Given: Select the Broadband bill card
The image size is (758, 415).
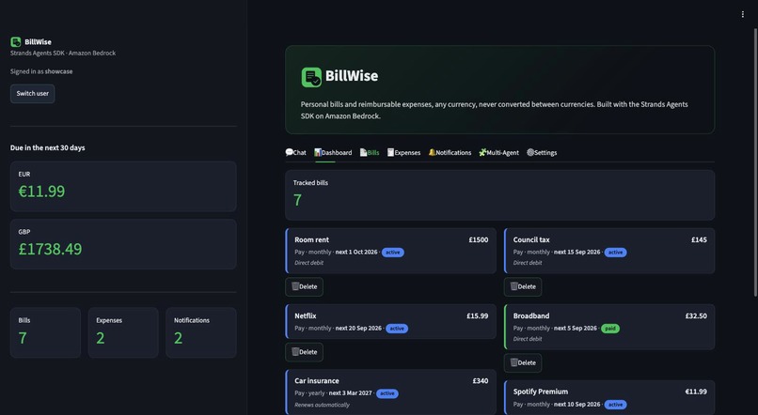Looking at the screenshot, I should coord(609,327).
